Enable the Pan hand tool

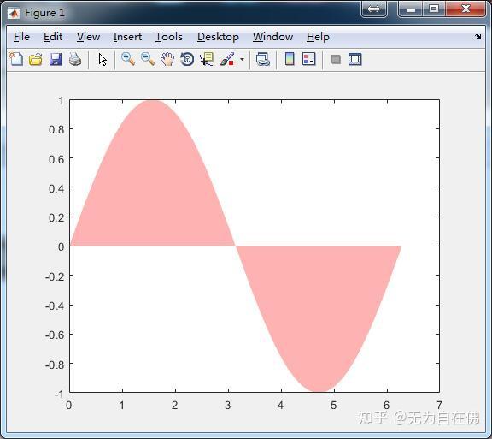tap(167, 59)
